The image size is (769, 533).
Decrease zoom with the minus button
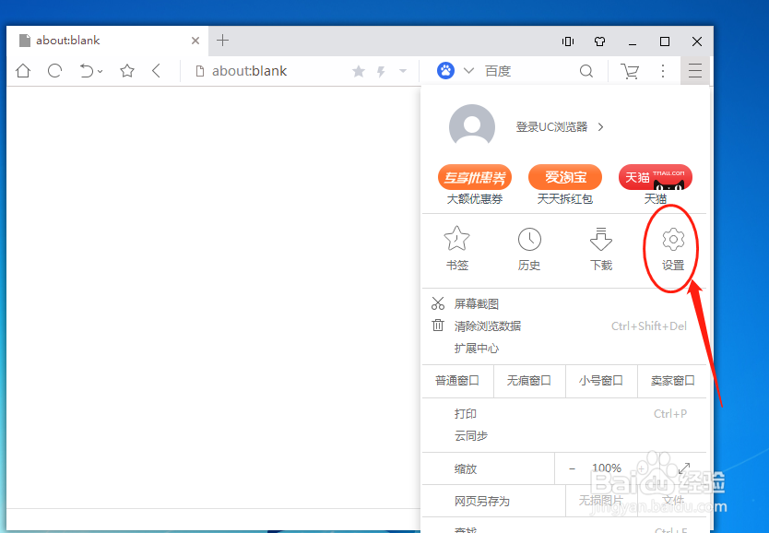pos(572,469)
